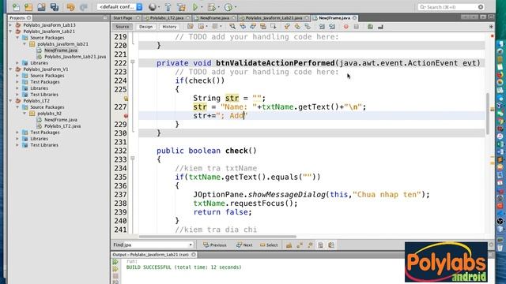This screenshot has height=284, width=506.
Task: Click the Search field at top right
Action: 451,7
